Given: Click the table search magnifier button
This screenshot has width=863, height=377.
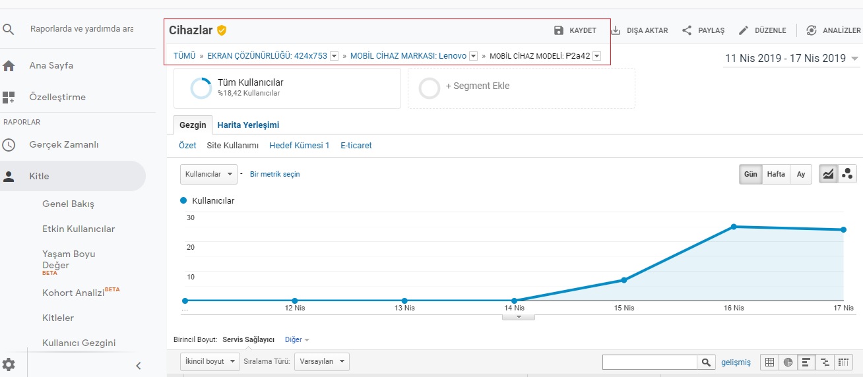Looking at the screenshot, I should point(707,362).
